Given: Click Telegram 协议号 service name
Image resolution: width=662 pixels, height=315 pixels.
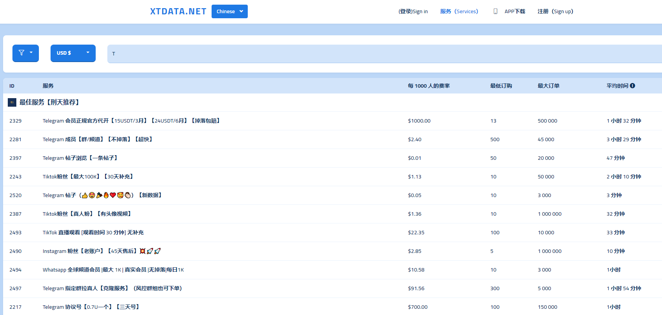Looking at the screenshot, I should [92, 307].
